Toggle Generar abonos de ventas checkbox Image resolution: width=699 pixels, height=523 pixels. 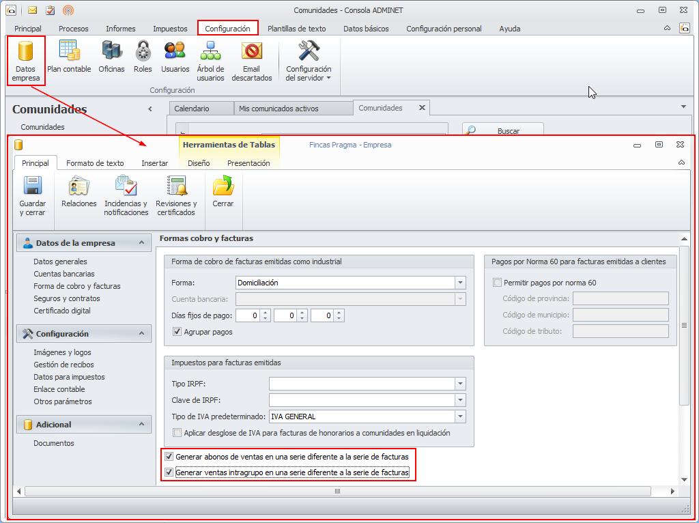[x=169, y=457]
